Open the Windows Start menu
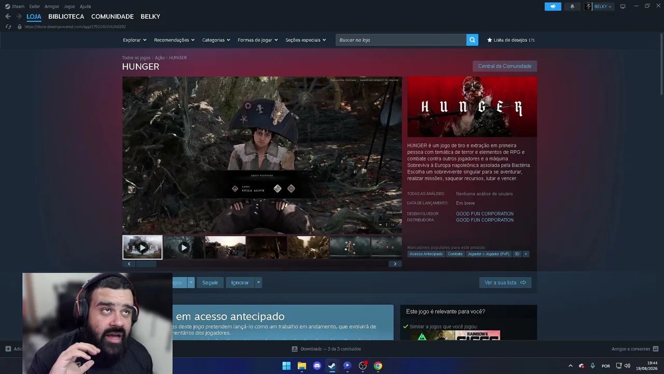This screenshot has height=374, width=664. coord(286,366)
